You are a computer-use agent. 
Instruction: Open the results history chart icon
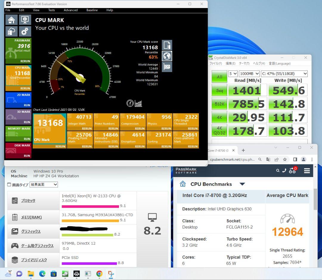click(x=138, y=103)
